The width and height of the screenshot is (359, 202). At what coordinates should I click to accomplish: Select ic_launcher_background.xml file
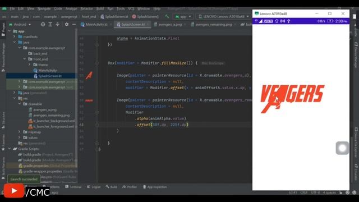[x=54, y=121]
